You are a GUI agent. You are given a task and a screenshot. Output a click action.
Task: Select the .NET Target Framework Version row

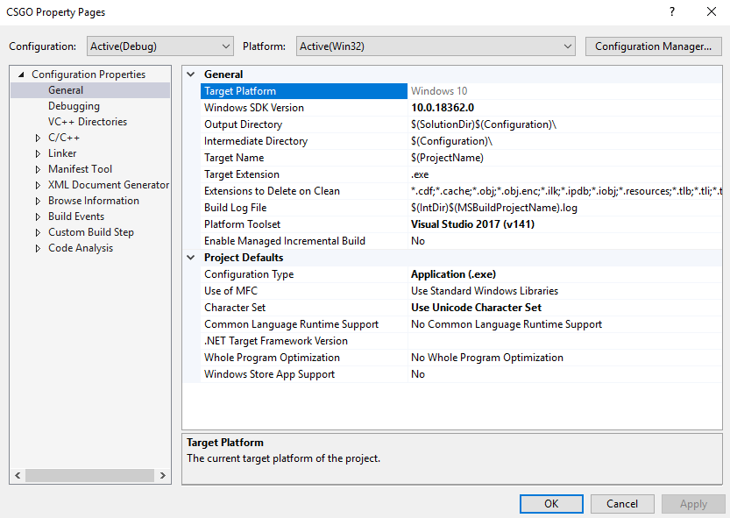[x=461, y=341]
